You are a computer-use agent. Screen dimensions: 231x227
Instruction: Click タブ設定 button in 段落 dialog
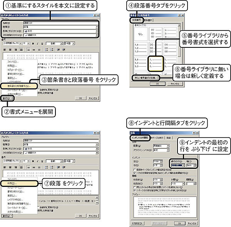point(137,224)
